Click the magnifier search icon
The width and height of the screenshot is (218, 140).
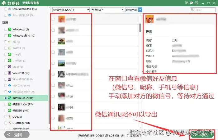tap(192, 10)
